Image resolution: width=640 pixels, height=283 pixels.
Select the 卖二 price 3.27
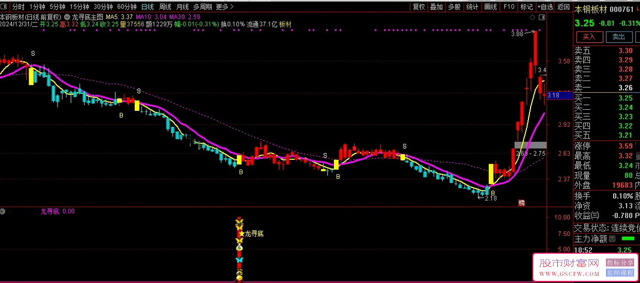(x=625, y=78)
